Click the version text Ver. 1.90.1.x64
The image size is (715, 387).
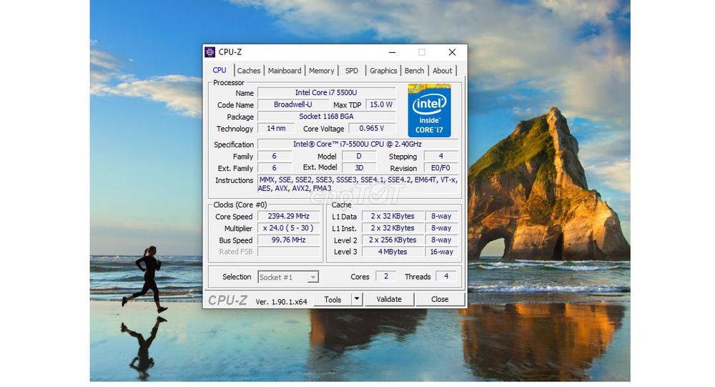coord(281,302)
